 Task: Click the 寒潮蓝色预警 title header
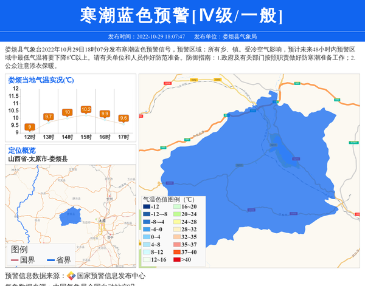click(x=182, y=16)
